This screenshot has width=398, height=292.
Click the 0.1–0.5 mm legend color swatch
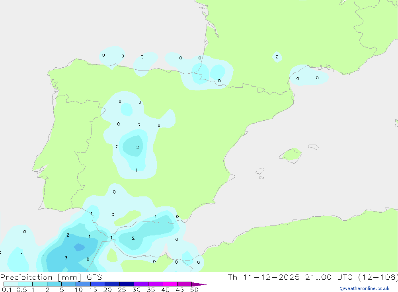point(11,284)
